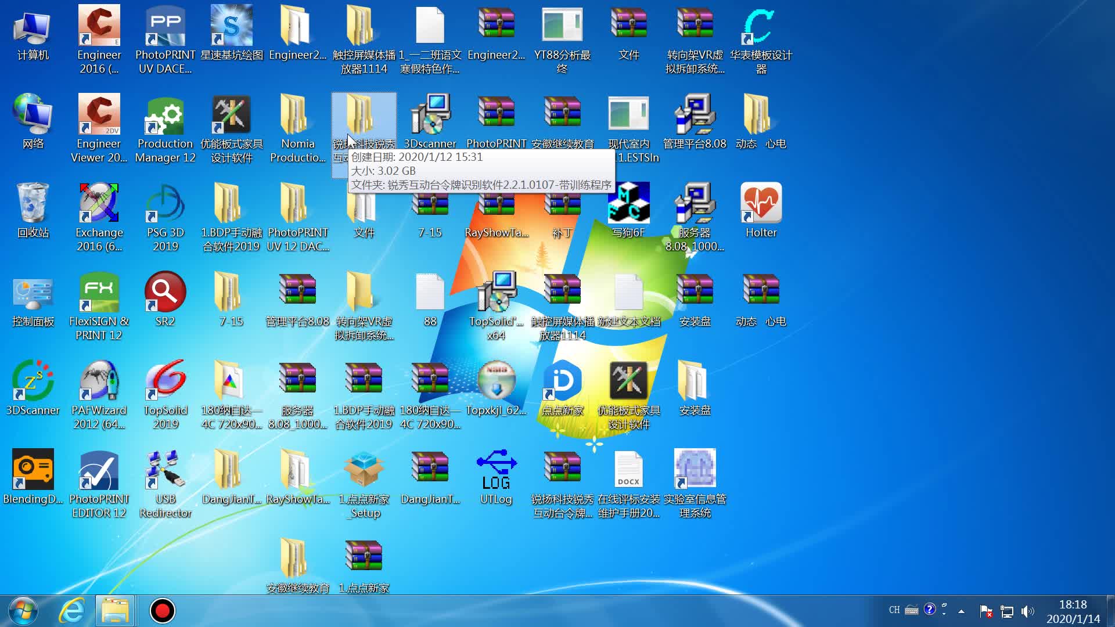The width and height of the screenshot is (1115, 627).
Task: Show hidden tray icons arrow
Action: (961, 611)
